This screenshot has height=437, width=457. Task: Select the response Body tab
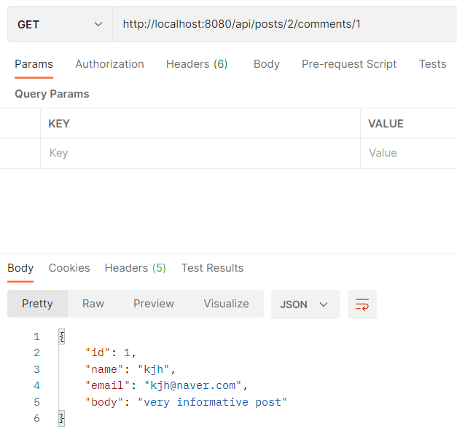tap(20, 268)
